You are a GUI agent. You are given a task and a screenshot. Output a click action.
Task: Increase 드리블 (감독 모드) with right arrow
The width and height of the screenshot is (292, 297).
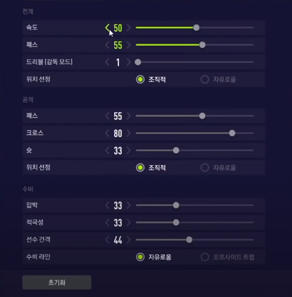tap(129, 62)
